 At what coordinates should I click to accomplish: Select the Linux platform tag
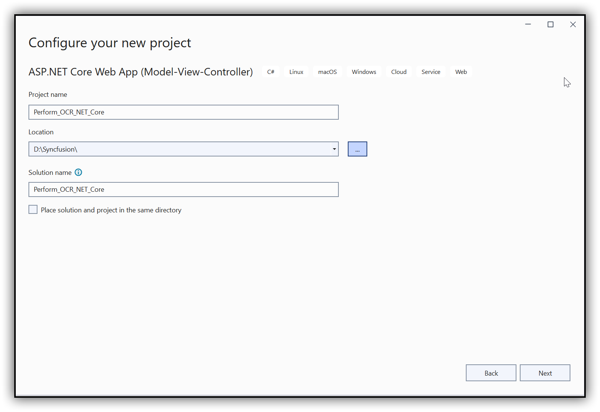coord(296,72)
